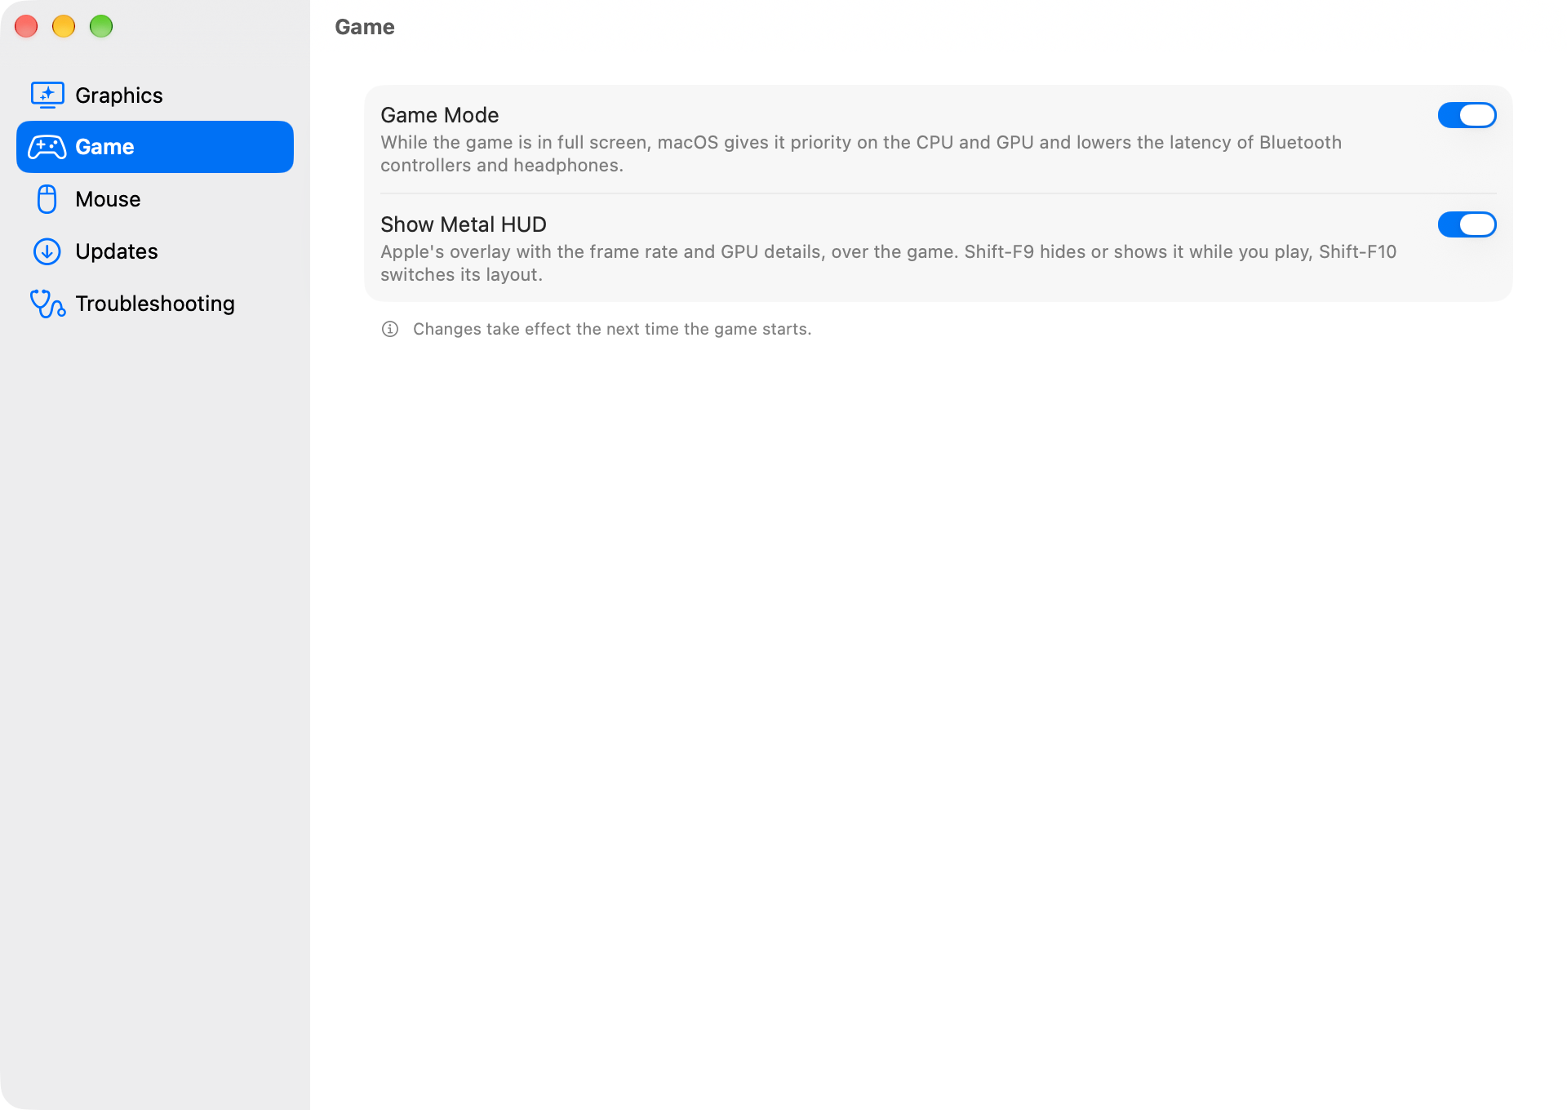Click the info icon beside changes note
Viewport: 1567px width, 1110px height.
(x=390, y=329)
